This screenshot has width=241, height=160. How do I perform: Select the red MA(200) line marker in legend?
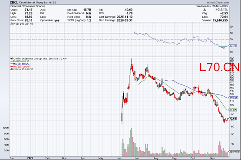(x=12, y=67)
